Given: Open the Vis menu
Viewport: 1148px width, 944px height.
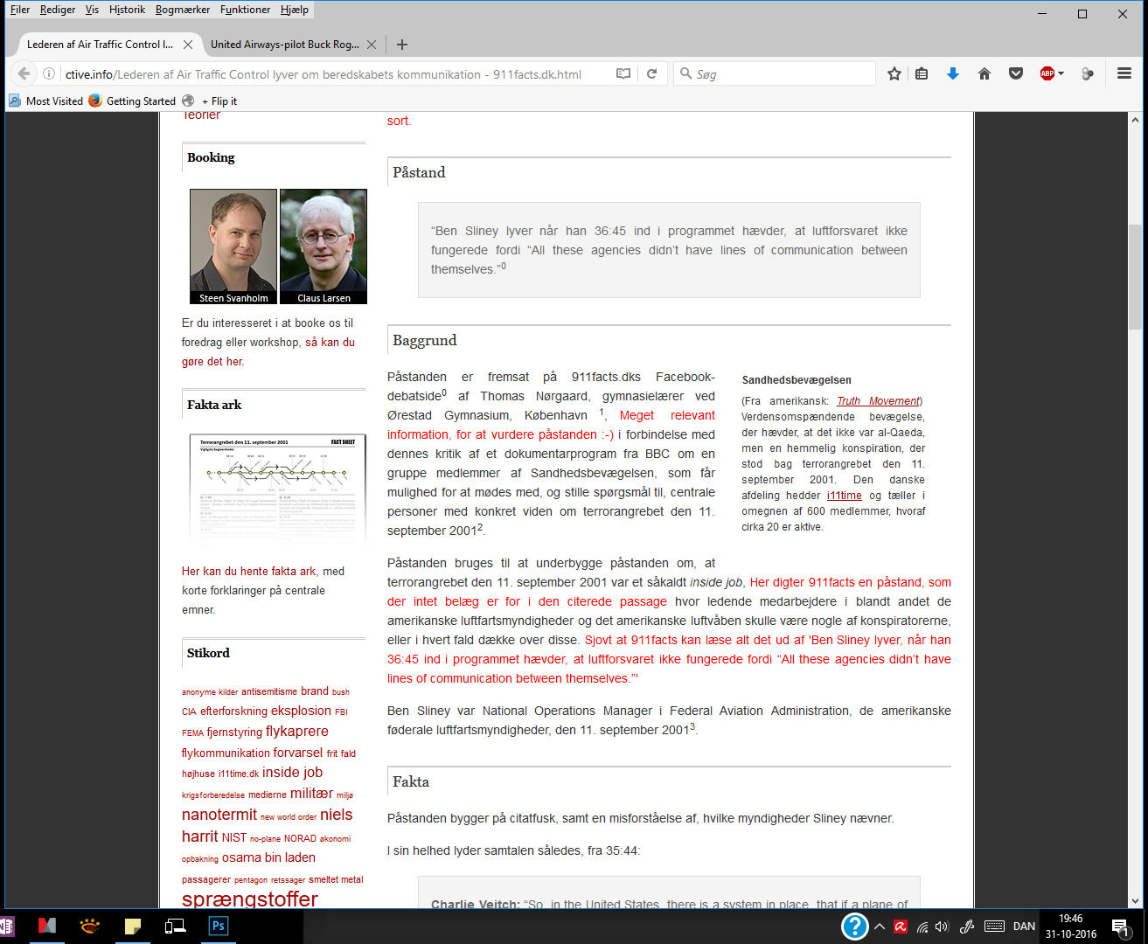Looking at the screenshot, I should click(92, 10).
